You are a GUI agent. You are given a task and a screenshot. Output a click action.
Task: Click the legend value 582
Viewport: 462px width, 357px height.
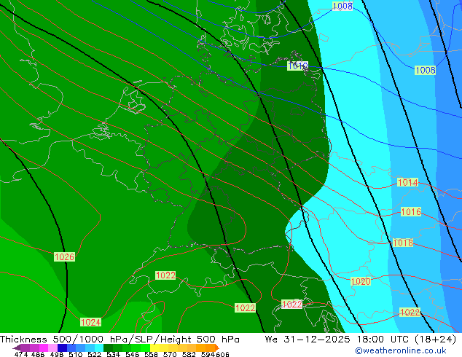(x=189, y=354)
